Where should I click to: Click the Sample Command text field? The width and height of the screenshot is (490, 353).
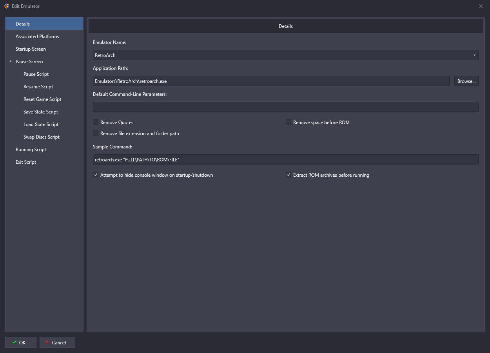[x=286, y=159]
